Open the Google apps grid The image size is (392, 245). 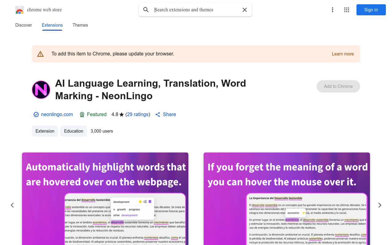347,10
